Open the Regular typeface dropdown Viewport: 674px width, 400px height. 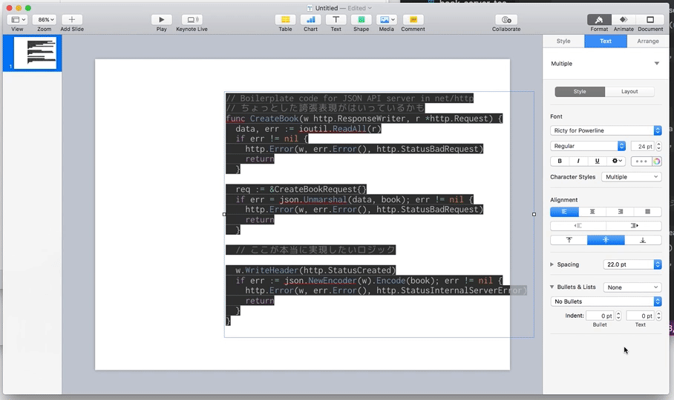click(x=588, y=146)
